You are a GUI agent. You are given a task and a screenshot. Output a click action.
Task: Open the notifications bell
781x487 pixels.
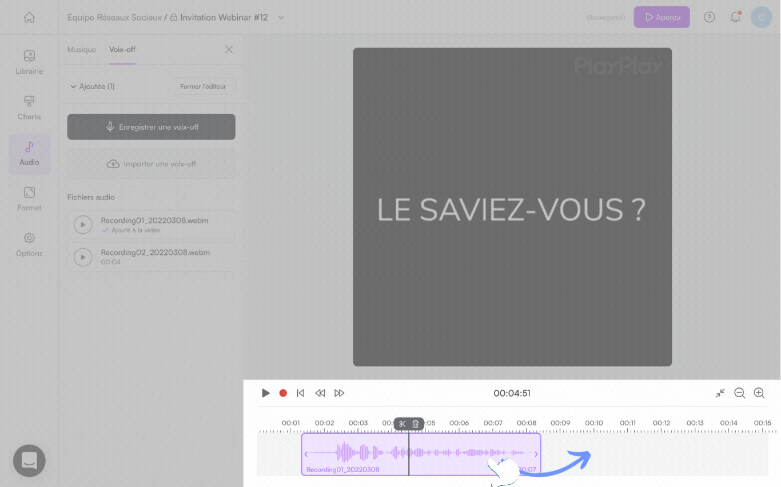736,17
